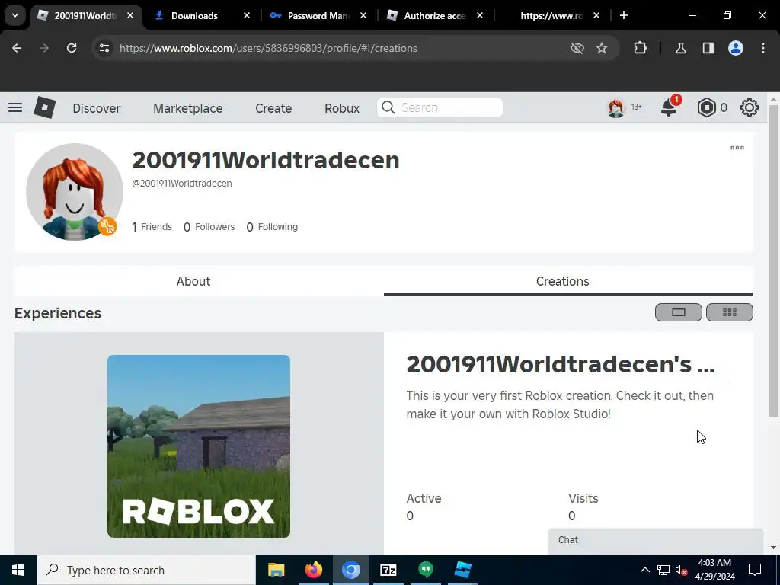Open the Chrome profile account icon

tap(736, 48)
